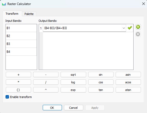Select output band row number 1
This screenshot has height=113, width=147.
(41, 28)
